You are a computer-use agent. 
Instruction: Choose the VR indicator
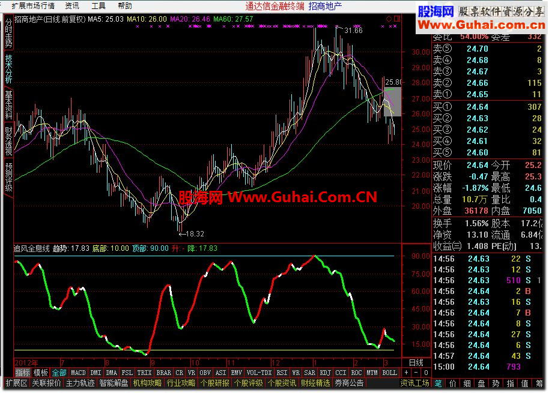[x=191, y=373]
